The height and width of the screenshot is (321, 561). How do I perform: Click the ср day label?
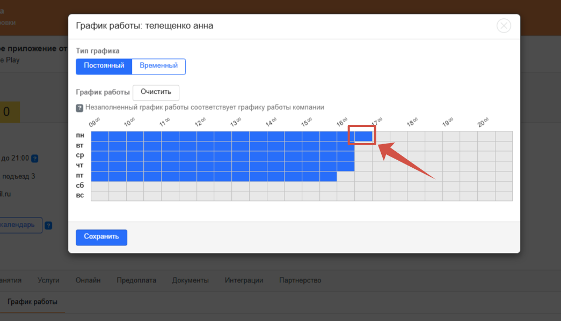(x=80, y=155)
